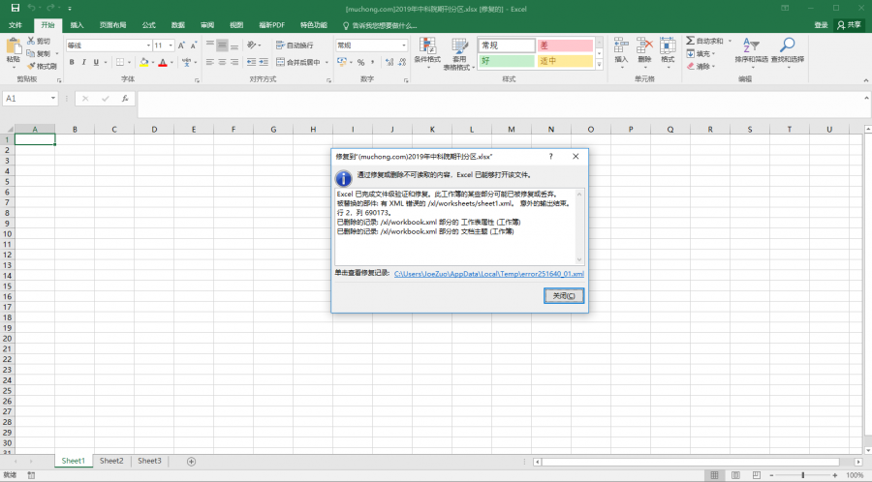872x482 pixels.
Task: Click the AutoSum (自动求和) sigma icon
Action: pos(689,42)
